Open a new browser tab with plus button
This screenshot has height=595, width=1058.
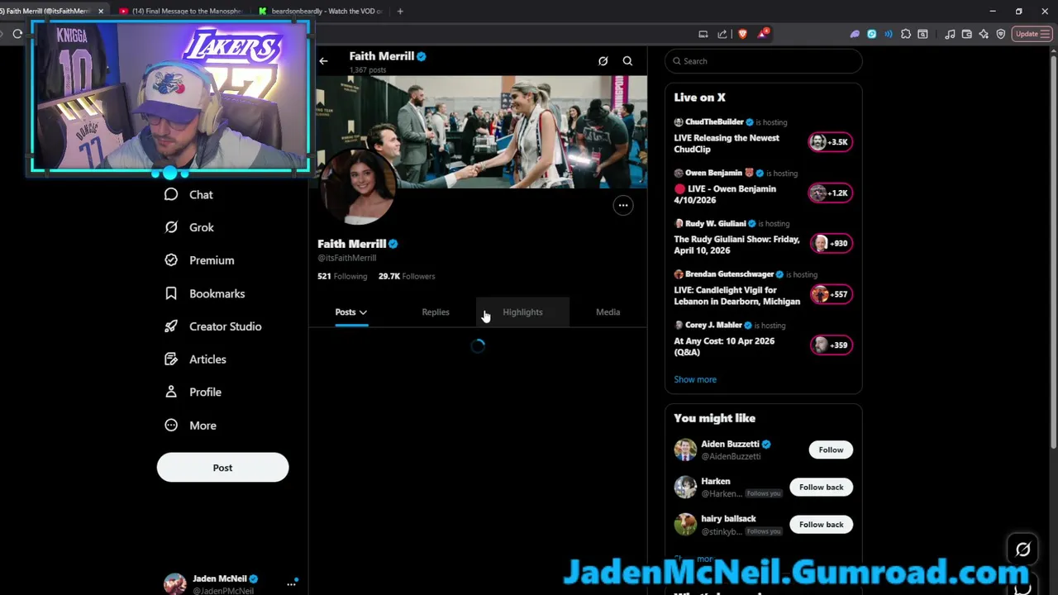coord(400,11)
